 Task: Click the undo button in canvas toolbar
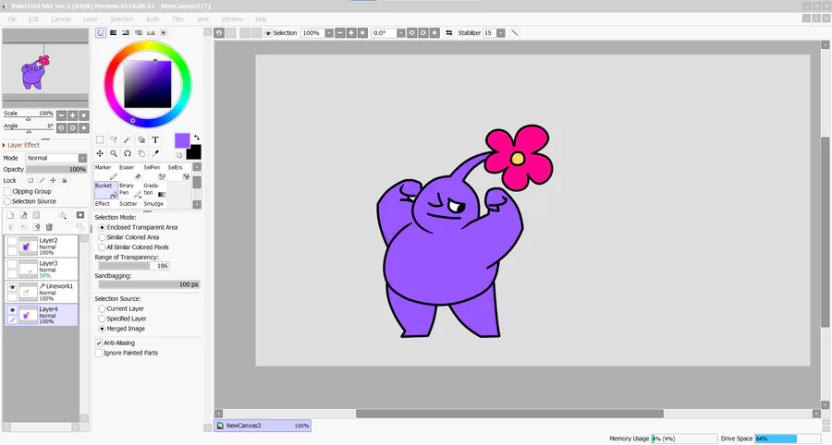click(x=218, y=33)
